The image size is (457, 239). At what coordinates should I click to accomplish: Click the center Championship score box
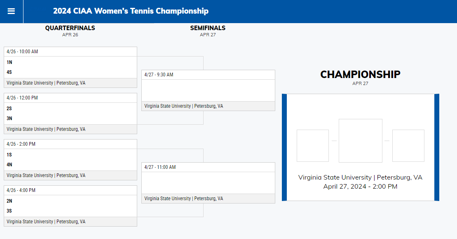coord(360,140)
